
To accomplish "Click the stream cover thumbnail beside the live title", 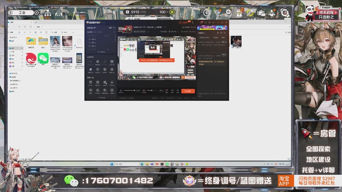I will 125,29.
